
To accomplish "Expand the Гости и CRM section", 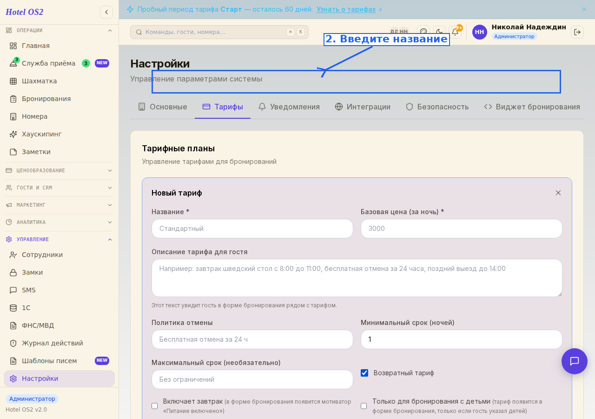I will click(x=59, y=188).
